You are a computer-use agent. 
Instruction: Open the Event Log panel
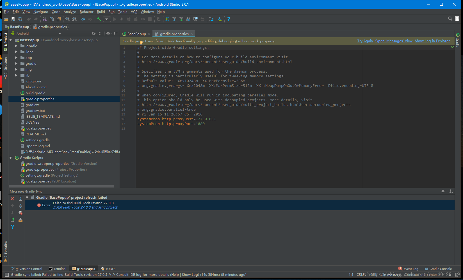409,269
